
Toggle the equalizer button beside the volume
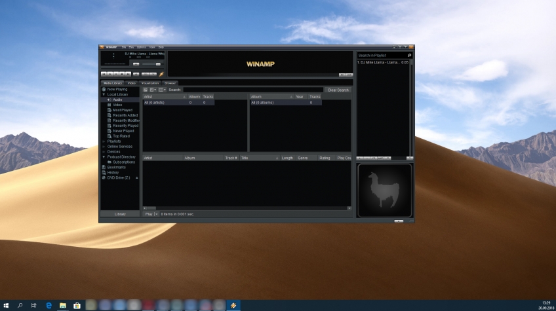pyautogui.click(x=136, y=64)
